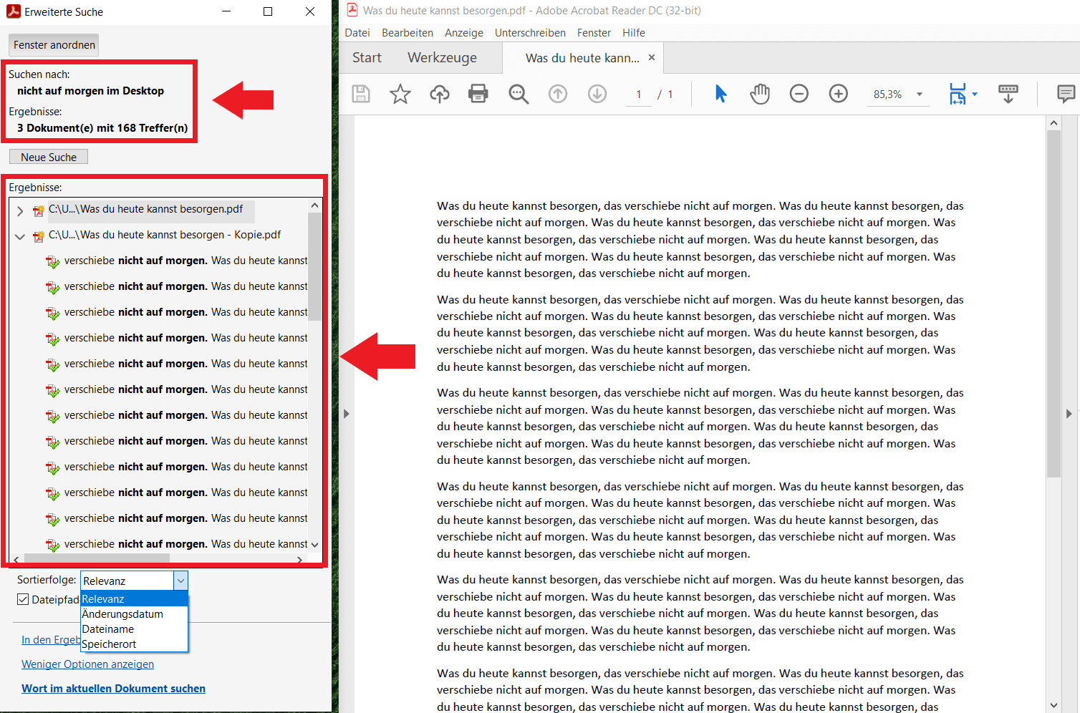Choose Dateiname in the sort list
The height and width of the screenshot is (713, 1080).
[x=134, y=629]
